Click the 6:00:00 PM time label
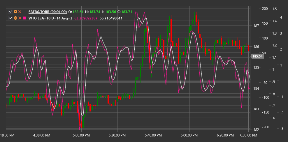 (189, 135)
